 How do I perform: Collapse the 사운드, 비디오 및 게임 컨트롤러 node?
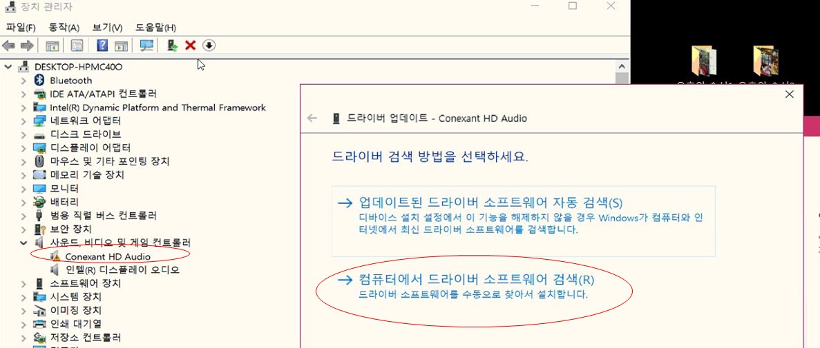pyautogui.click(x=23, y=243)
